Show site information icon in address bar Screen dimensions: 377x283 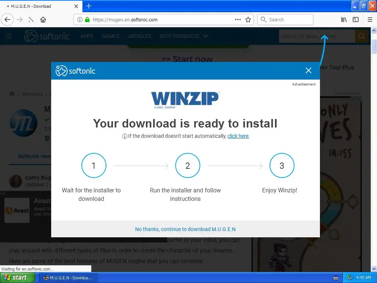tap(80, 20)
